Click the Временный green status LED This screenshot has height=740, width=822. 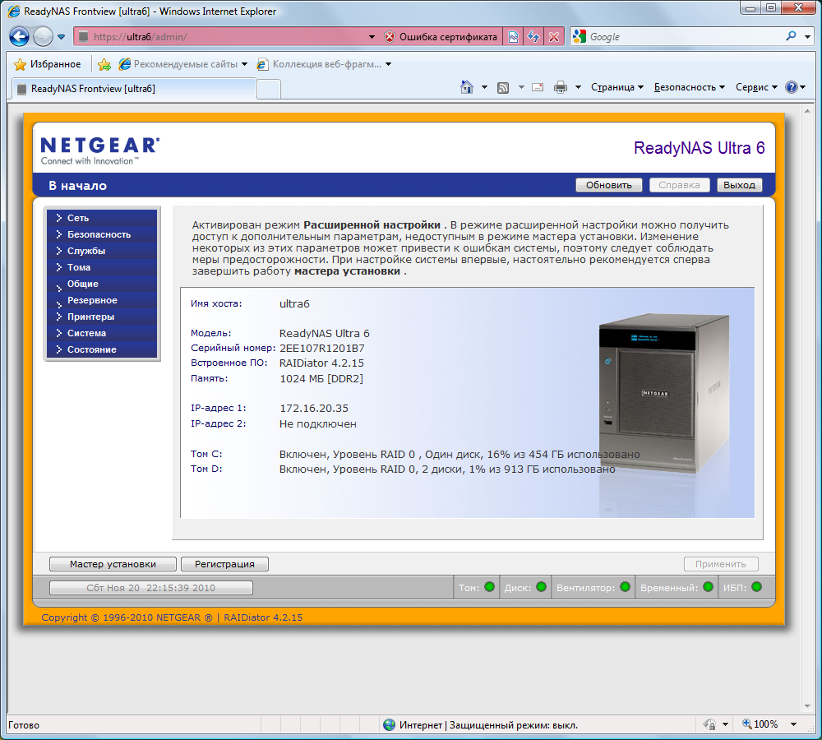coord(708,587)
